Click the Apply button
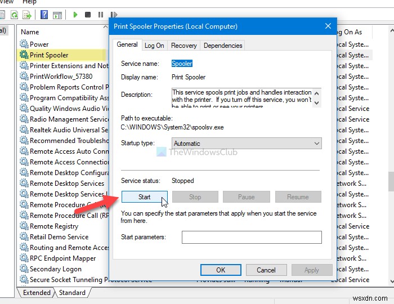This screenshot has height=304, width=394. [312, 270]
